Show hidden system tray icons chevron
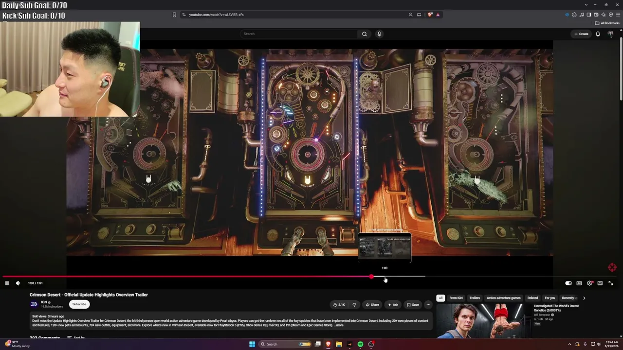Viewport: 623px width, 350px height. click(569, 344)
